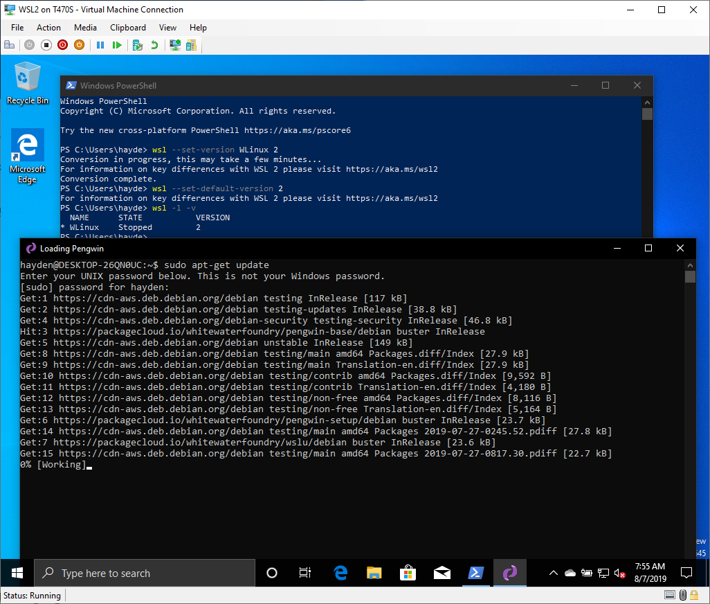Click the Enhanced Session toolbar icon
The image size is (710, 604).
coord(175,45)
